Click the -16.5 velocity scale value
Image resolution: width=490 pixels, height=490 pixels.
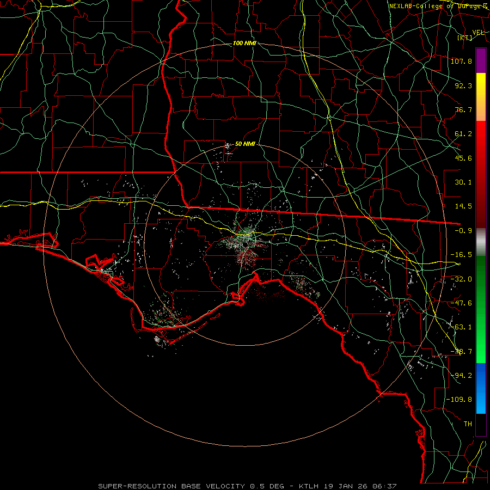[461, 255]
